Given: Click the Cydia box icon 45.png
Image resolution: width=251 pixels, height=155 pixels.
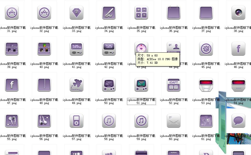Looking at the screenshot, I should coord(206,49).
